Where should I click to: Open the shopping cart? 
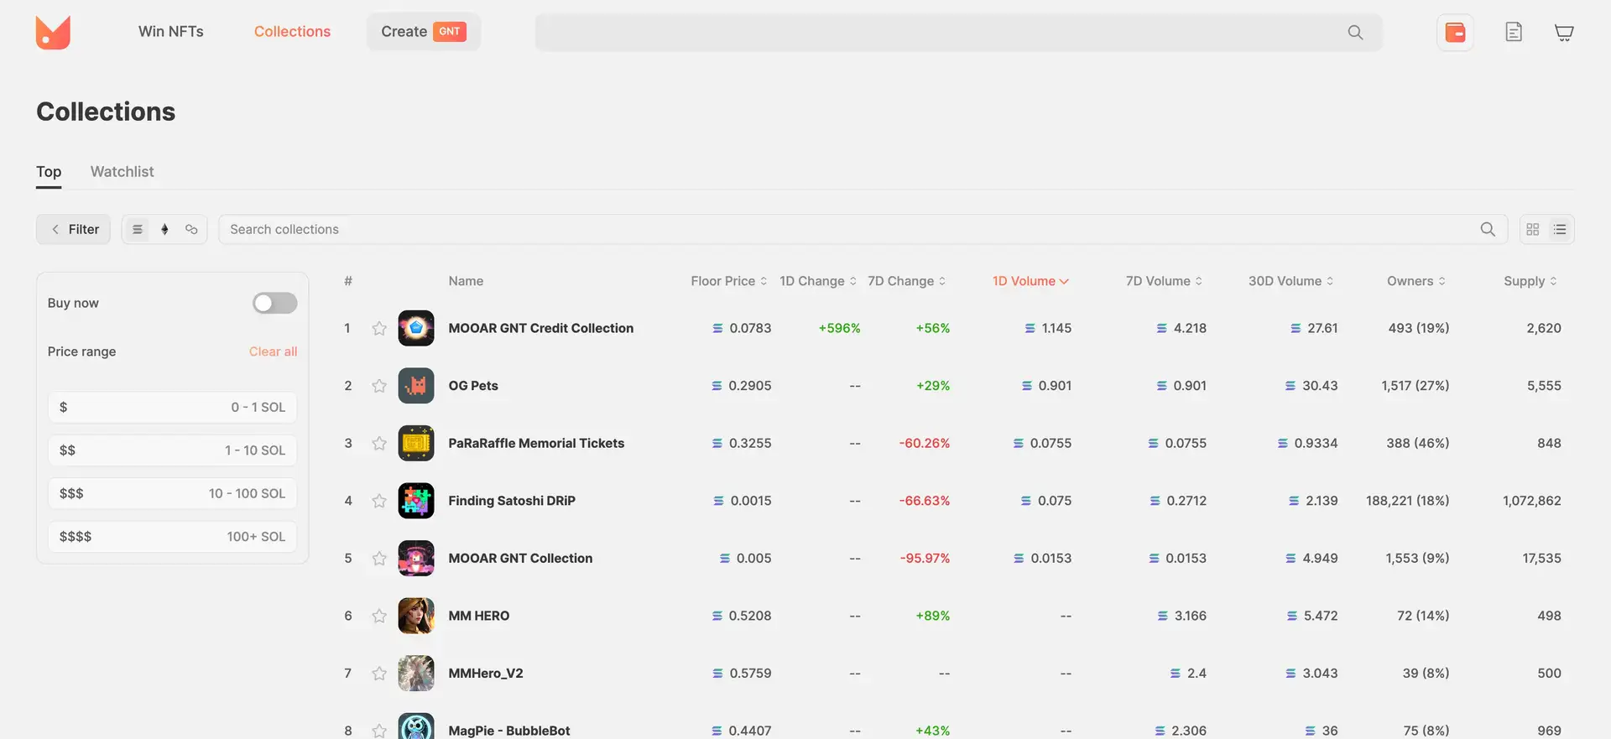[x=1563, y=33]
